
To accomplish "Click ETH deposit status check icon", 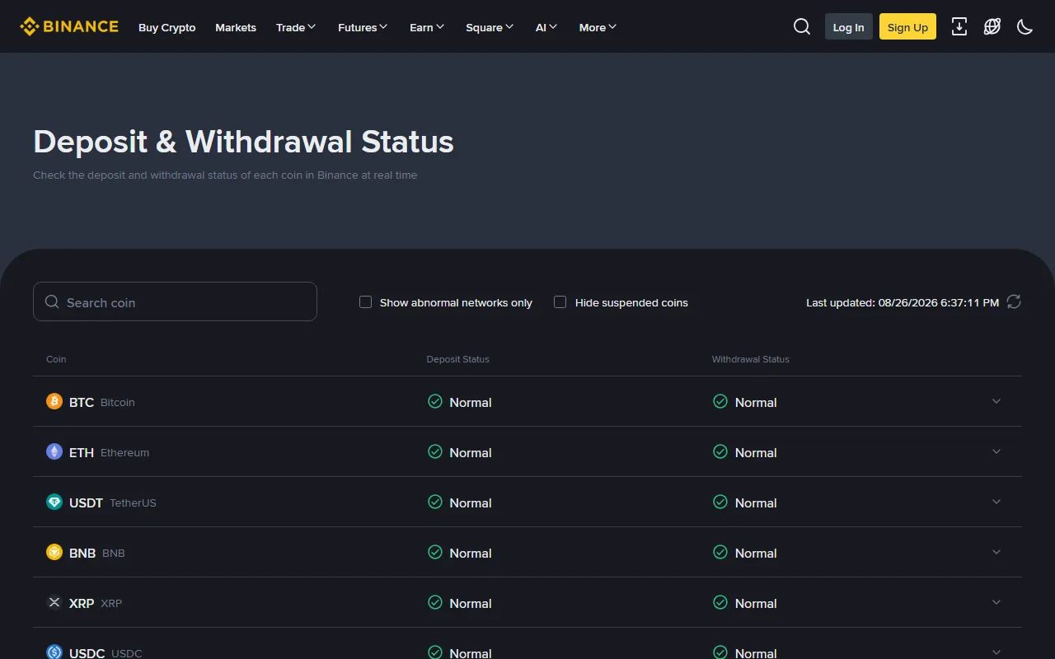I will click(x=435, y=452).
